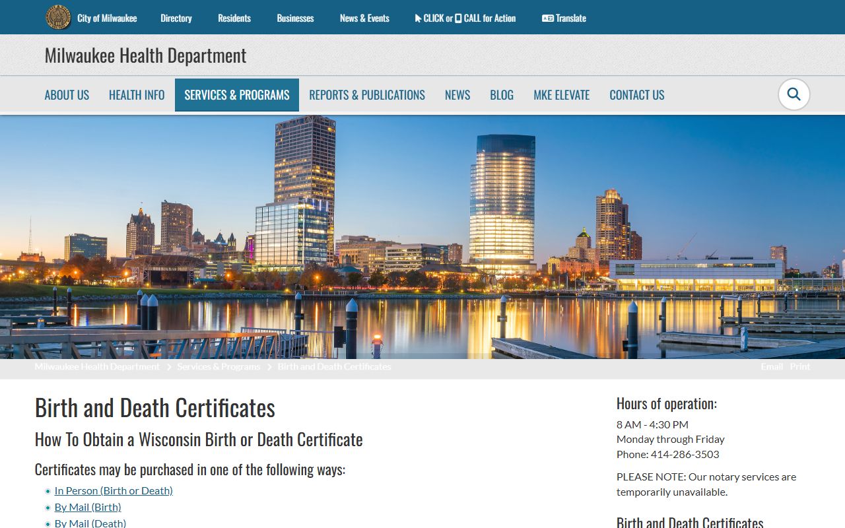Click the notary services PLEASE NOTE text

[x=706, y=484]
